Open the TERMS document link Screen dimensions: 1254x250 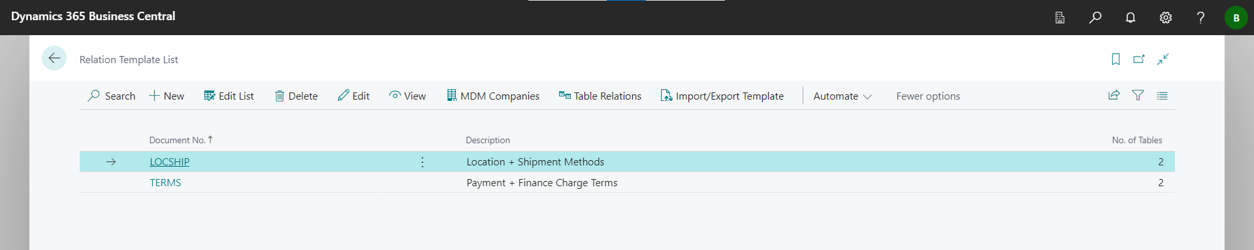click(x=165, y=183)
